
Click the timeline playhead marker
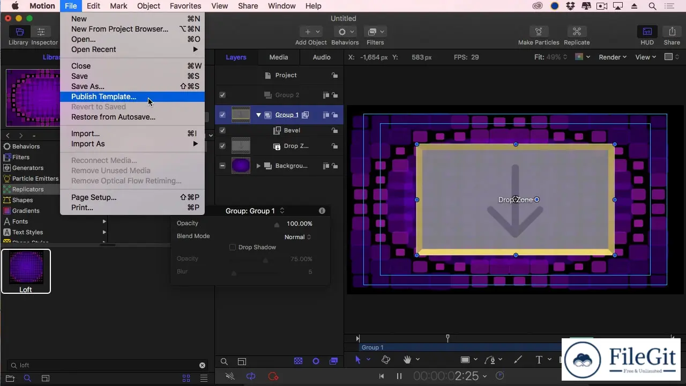point(448,338)
